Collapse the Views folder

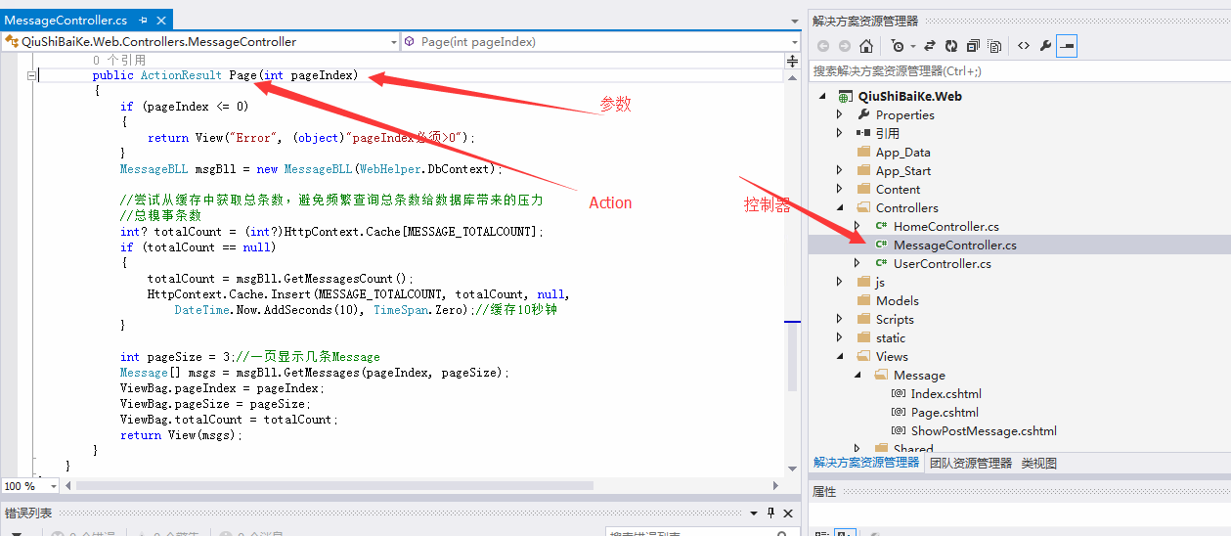point(839,356)
